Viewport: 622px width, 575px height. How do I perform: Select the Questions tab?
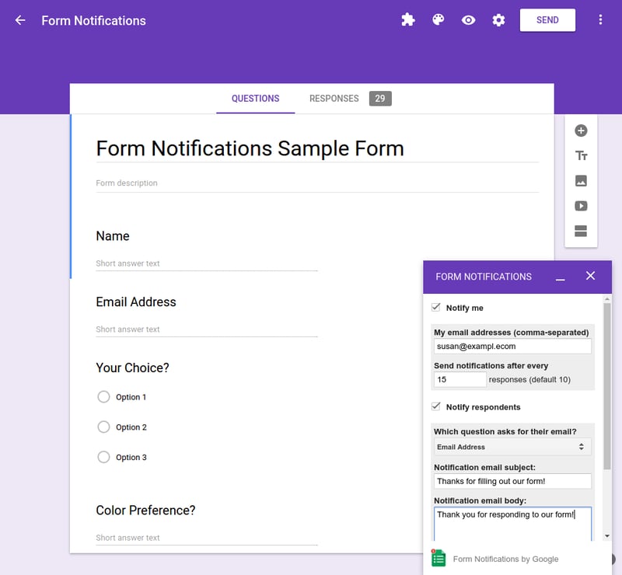point(256,99)
